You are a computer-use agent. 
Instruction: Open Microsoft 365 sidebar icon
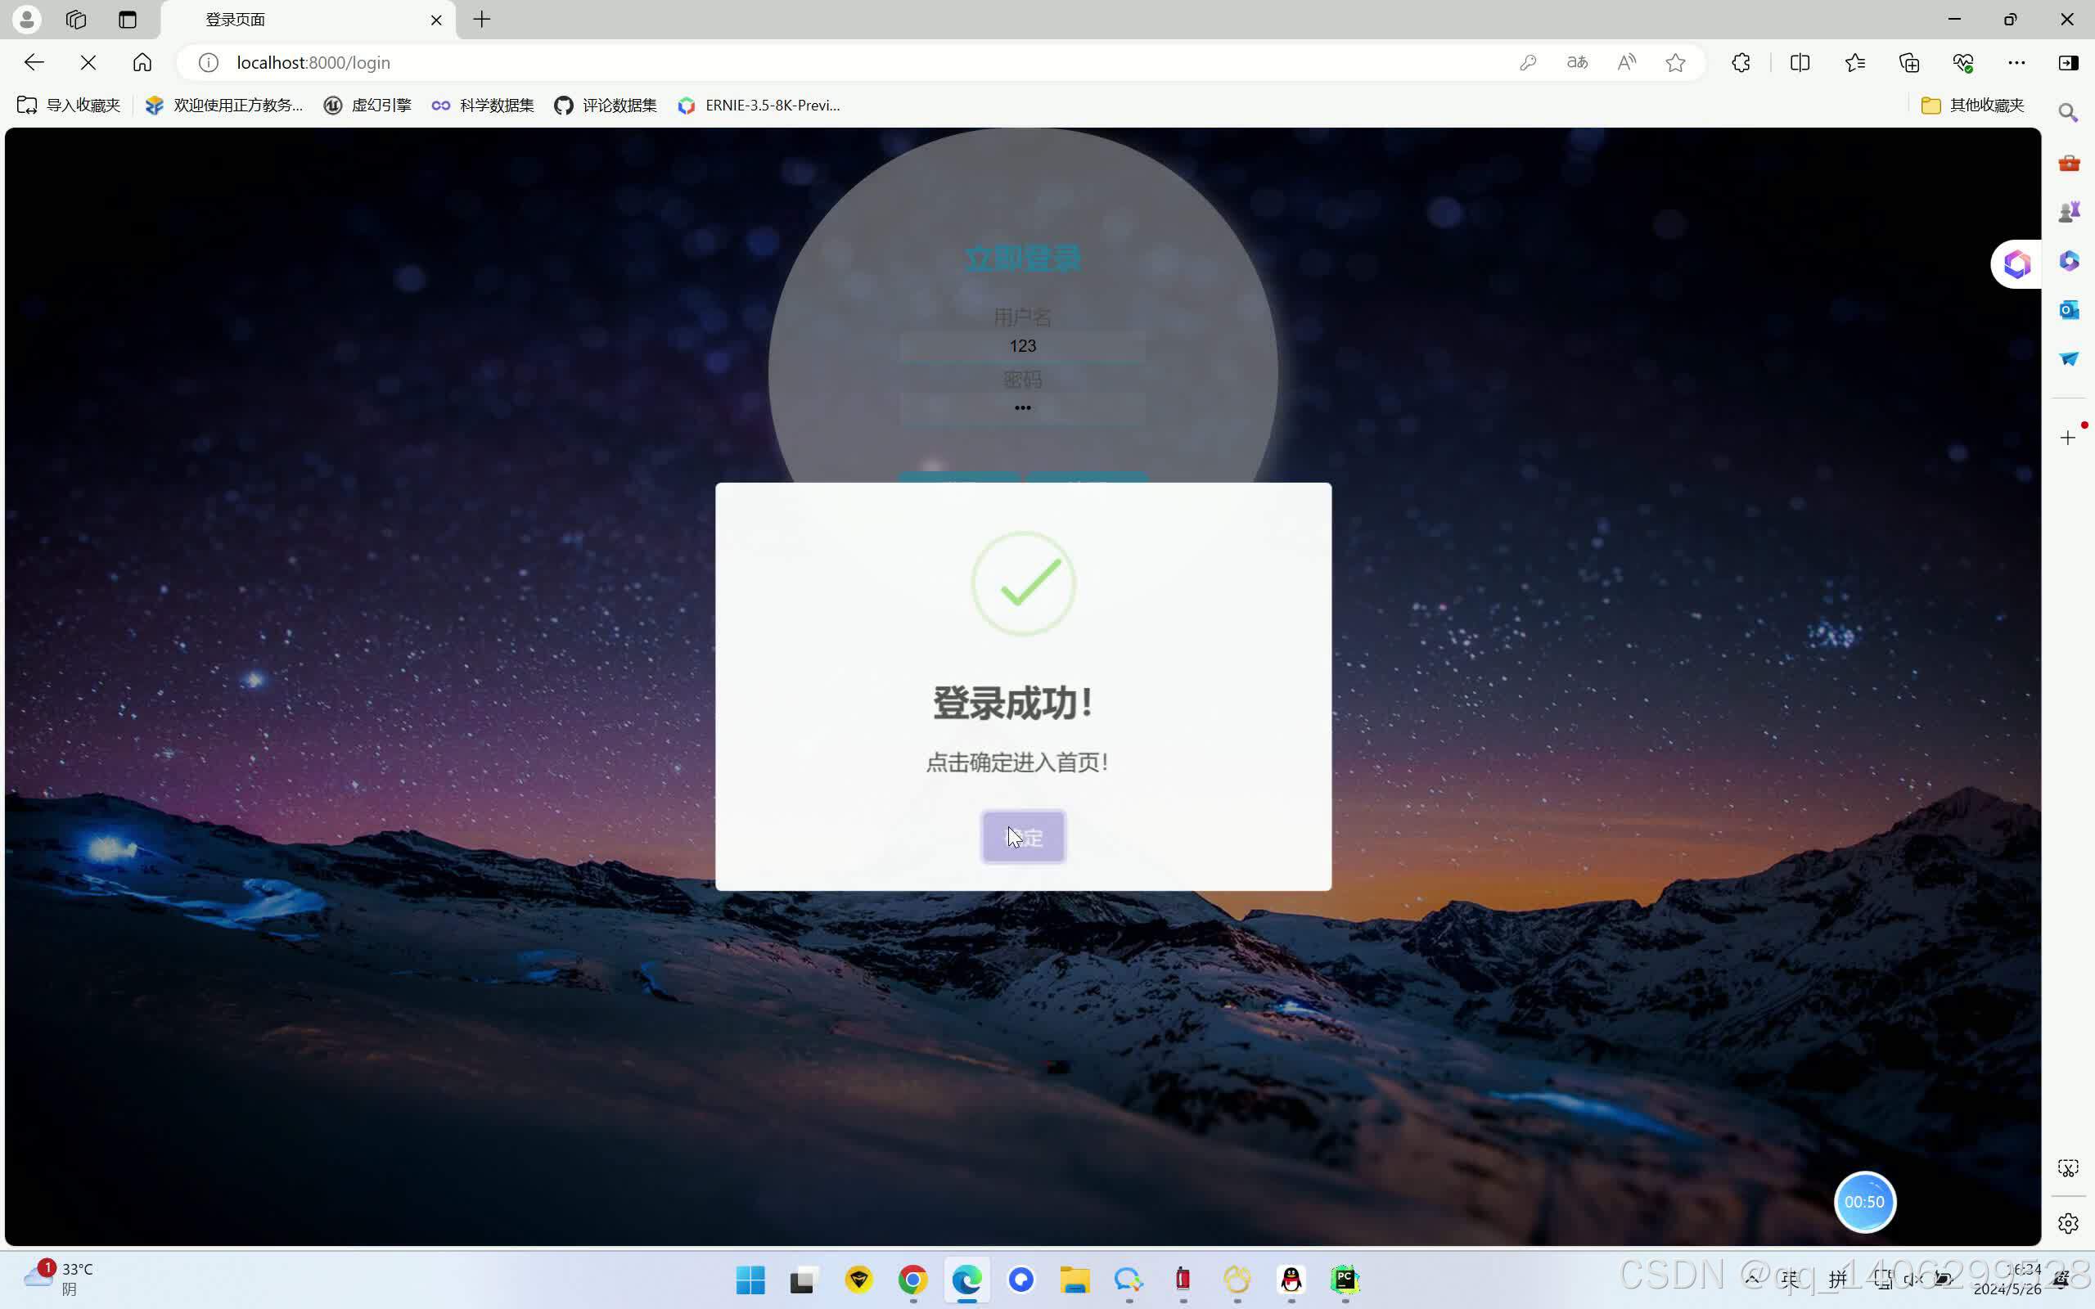(2068, 261)
